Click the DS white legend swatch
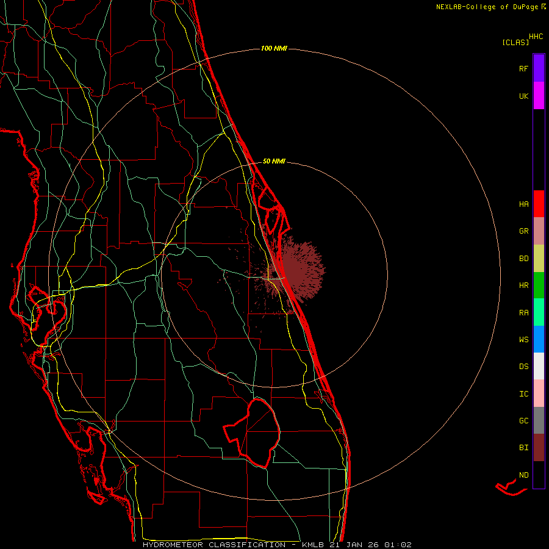Screen dimensions: 549x549 539,366
